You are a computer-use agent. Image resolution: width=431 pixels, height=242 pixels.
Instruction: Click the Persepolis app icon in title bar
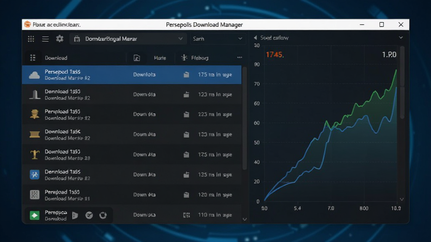[27, 24]
